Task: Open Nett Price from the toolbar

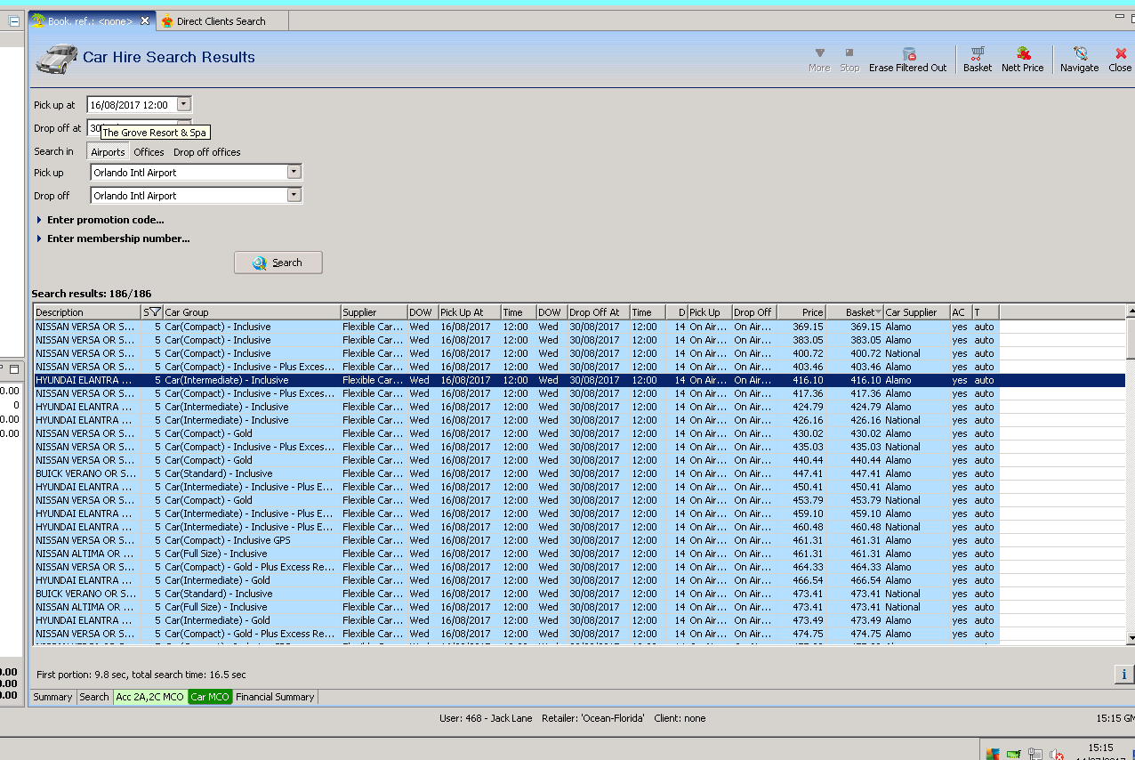Action: (x=1022, y=59)
